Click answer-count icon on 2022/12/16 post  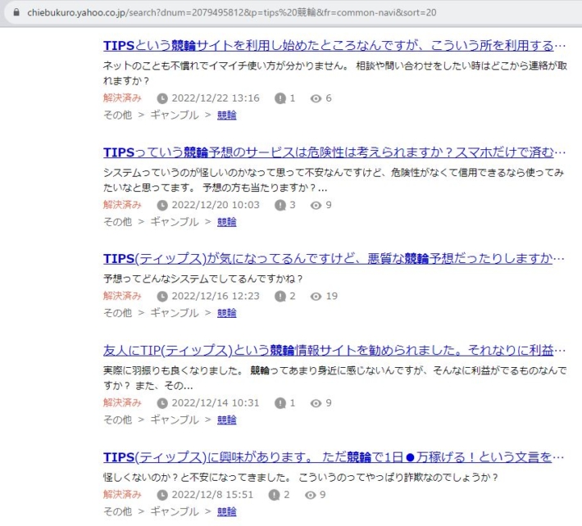[x=280, y=297]
